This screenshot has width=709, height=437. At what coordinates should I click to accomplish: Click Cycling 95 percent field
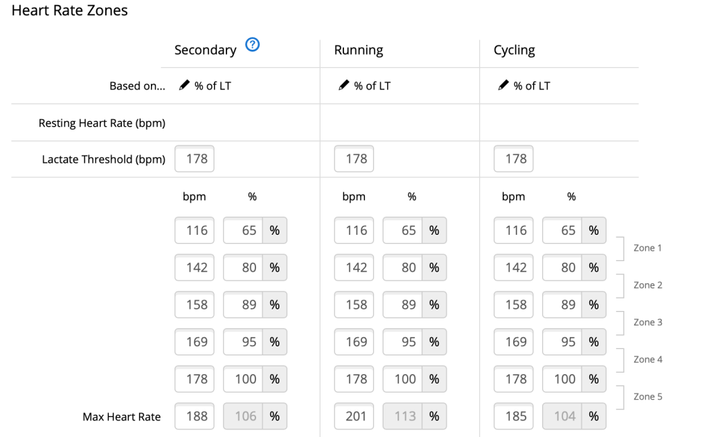pyautogui.click(x=562, y=341)
